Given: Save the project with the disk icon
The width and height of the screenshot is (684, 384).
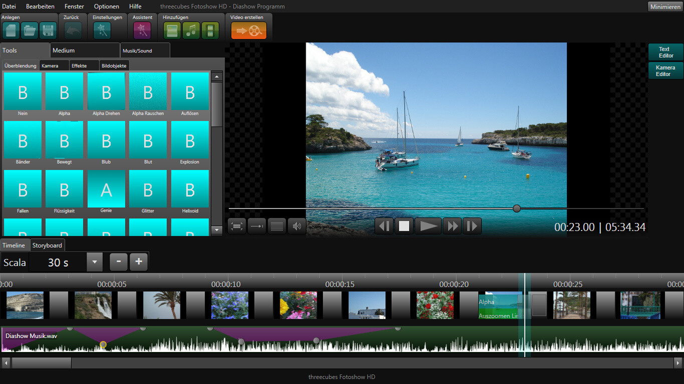Looking at the screenshot, I should coord(48,30).
